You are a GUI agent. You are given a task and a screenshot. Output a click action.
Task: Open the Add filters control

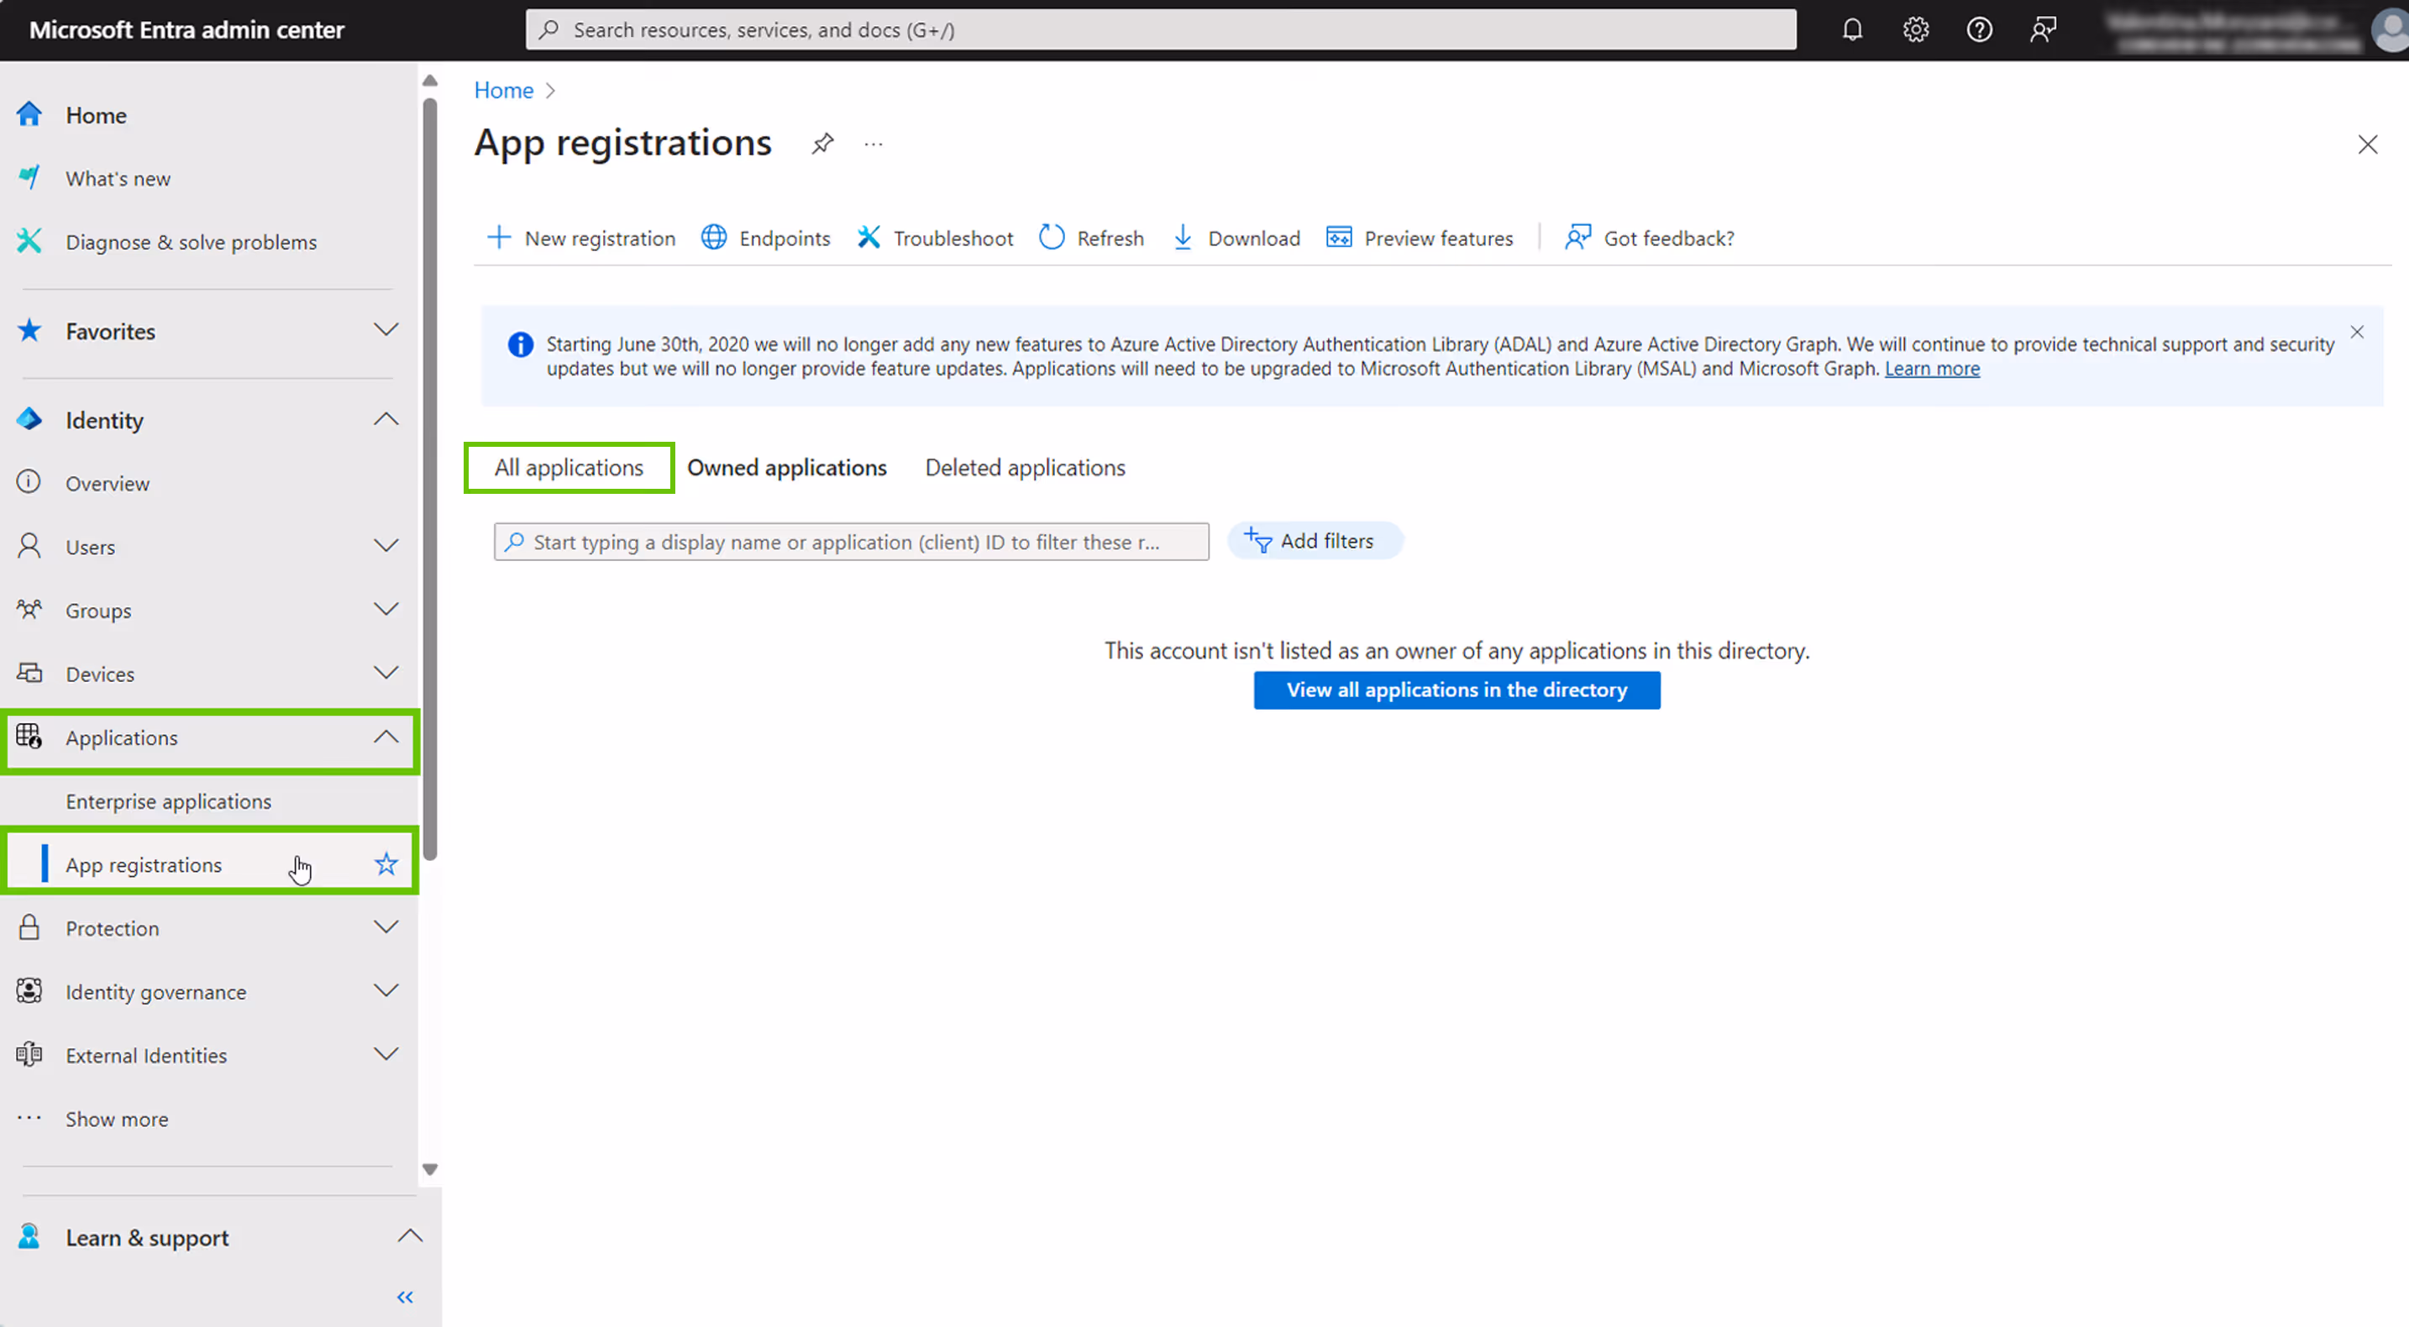tap(1315, 541)
